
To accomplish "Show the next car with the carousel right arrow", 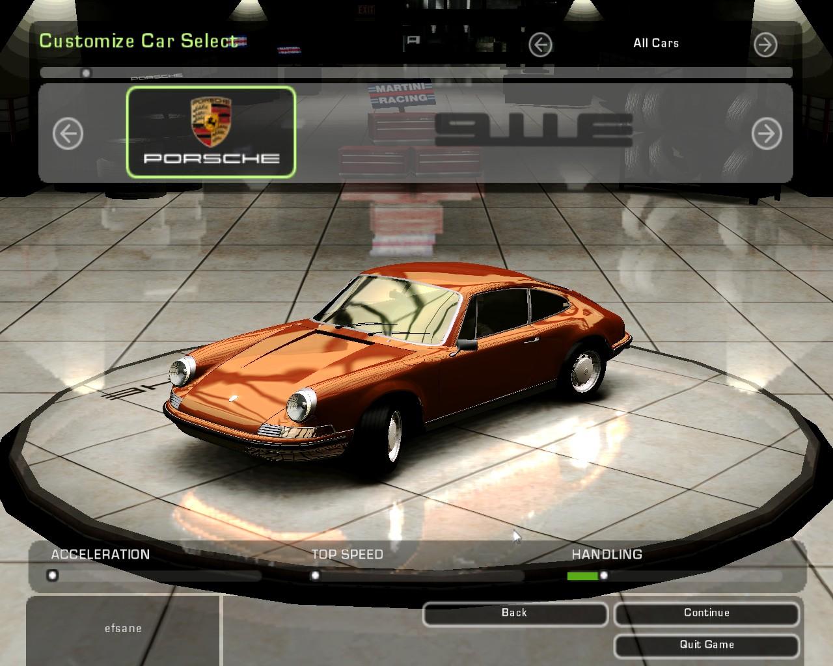I will (x=767, y=134).
